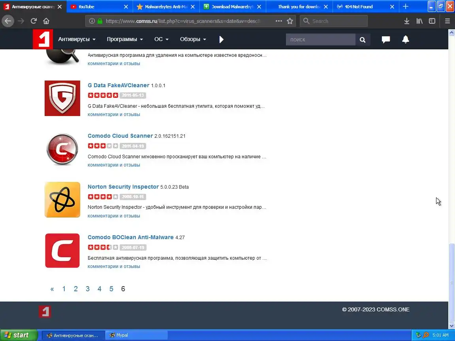Click the G Data FakeAVCleaner shield logo
This screenshot has width=455, height=341.
pos(62,98)
